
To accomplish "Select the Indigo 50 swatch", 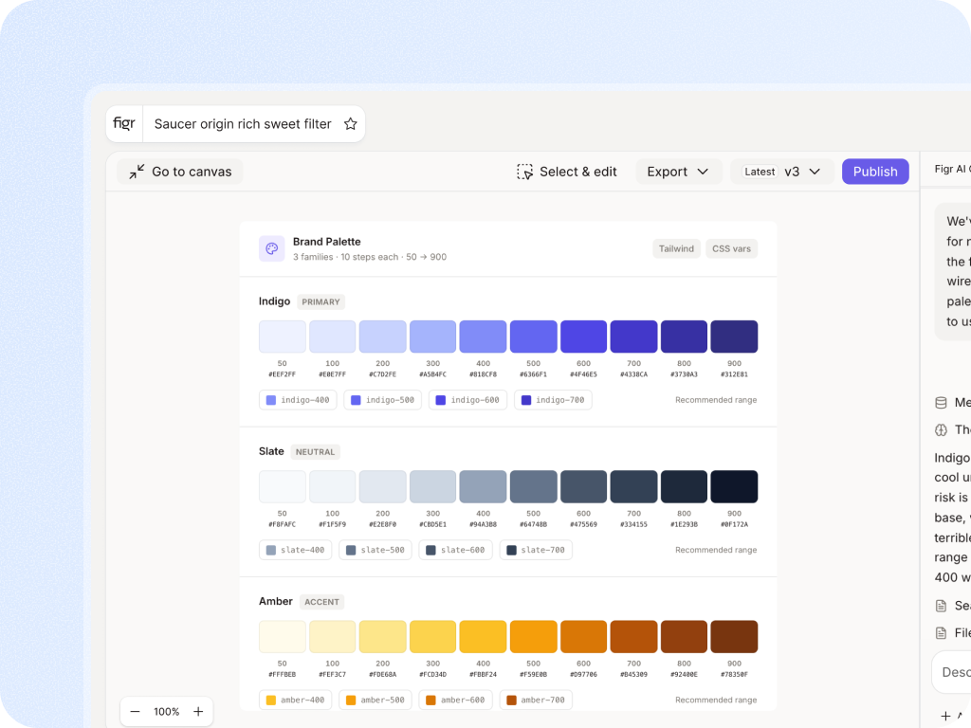I will (283, 337).
